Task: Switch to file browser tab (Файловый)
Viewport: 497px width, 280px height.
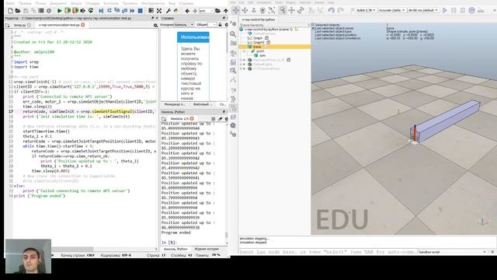Action: click(202, 104)
